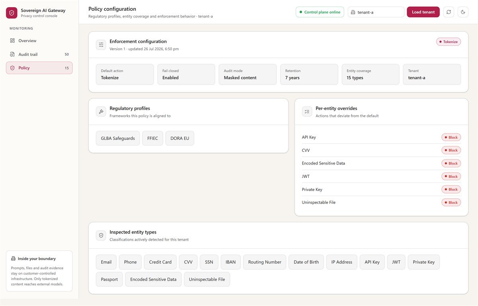Click the Credit Card entity chip
Screen dimensions: 478x306
pos(160,262)
